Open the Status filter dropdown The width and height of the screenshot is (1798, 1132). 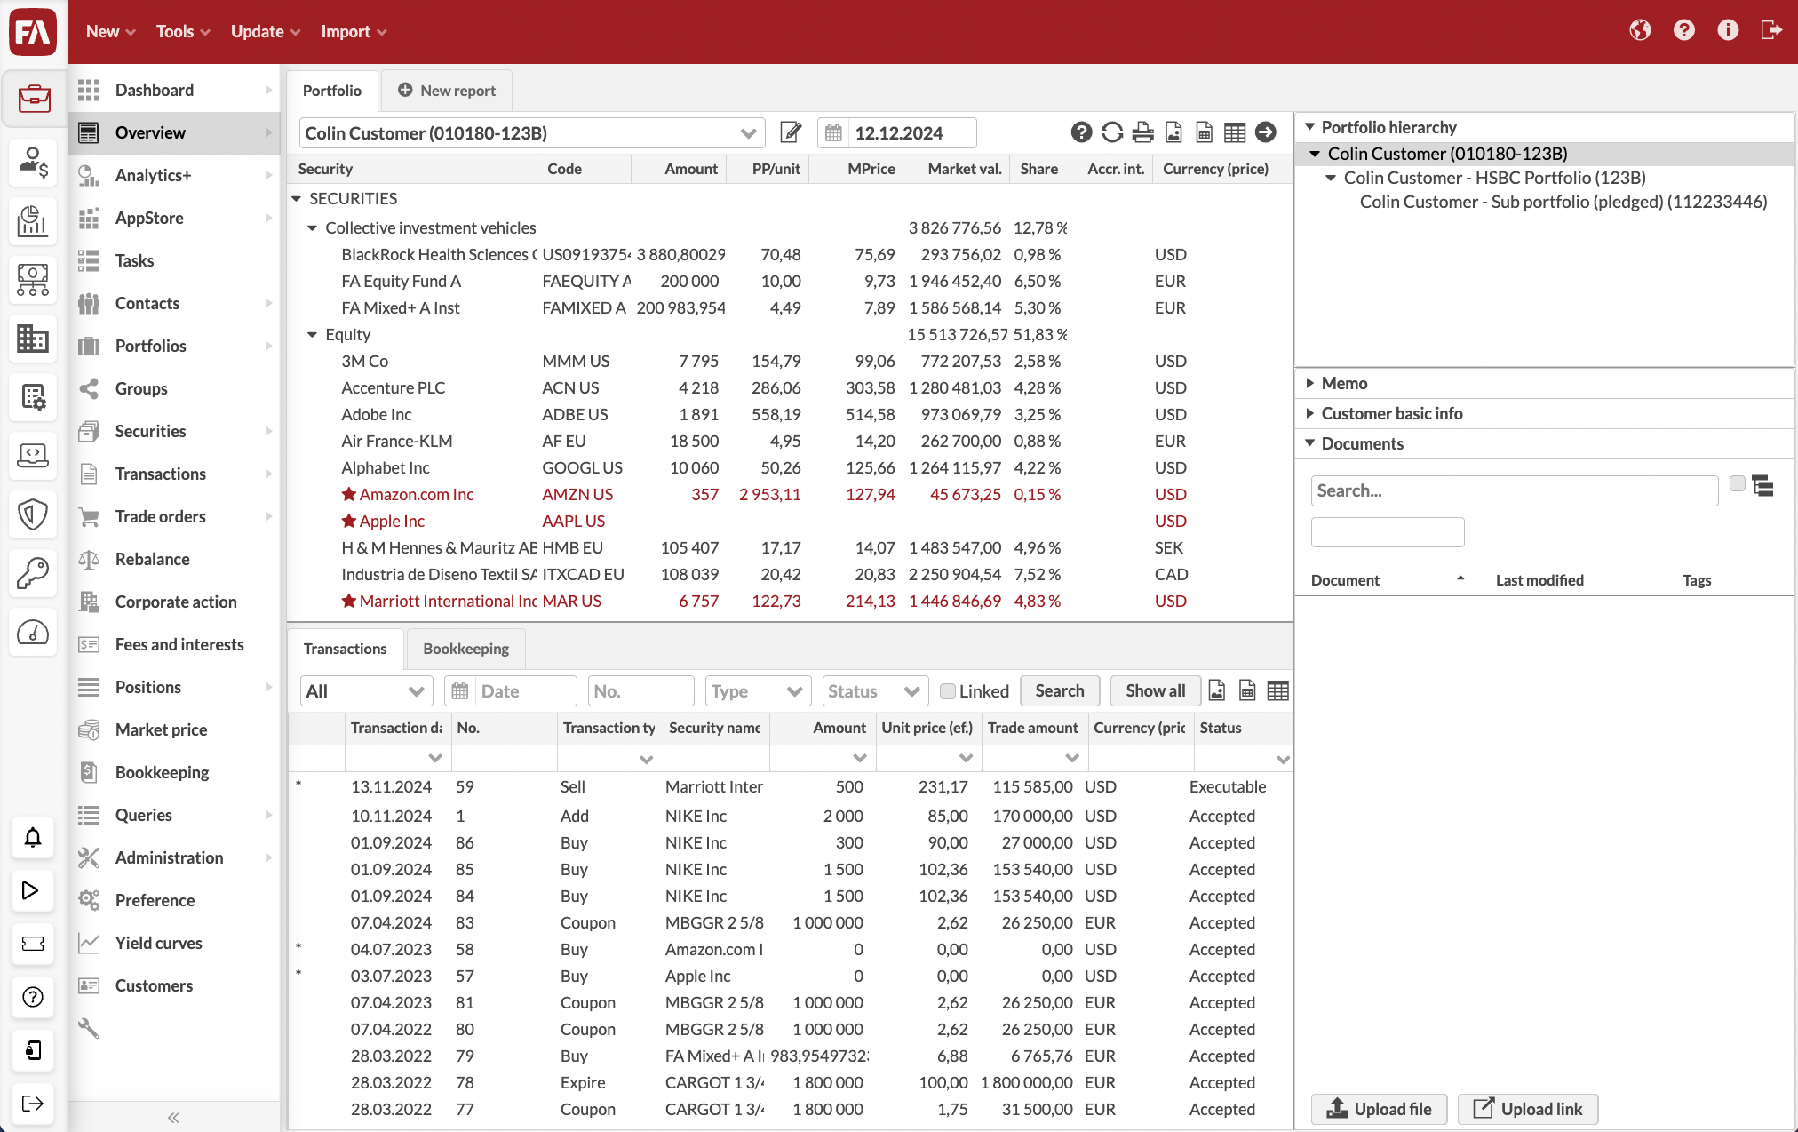[x=875, y=691]
